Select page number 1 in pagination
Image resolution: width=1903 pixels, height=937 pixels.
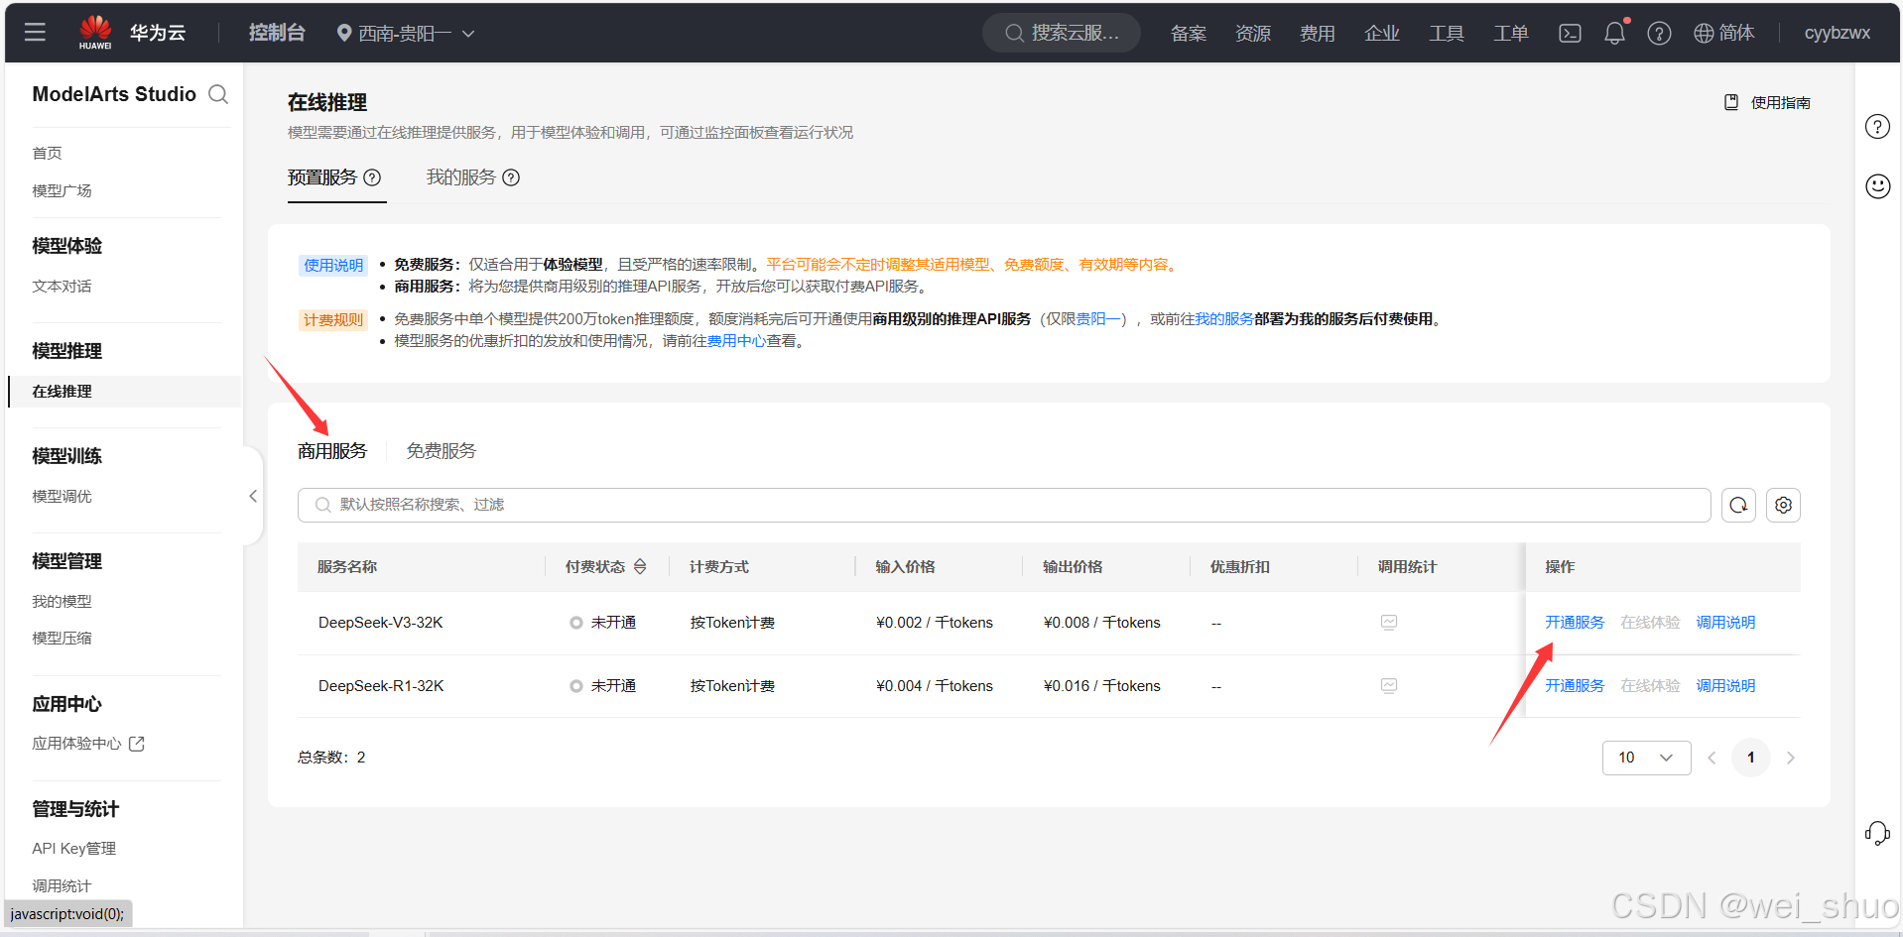[x=1751, y=758]
